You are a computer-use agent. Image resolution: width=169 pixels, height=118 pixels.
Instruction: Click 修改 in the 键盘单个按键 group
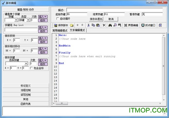(x=43, y=20)
